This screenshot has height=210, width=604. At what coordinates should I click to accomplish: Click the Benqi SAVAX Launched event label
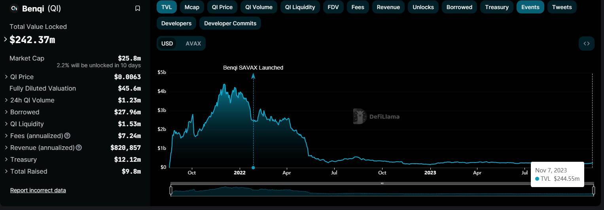tap(253, 68)
